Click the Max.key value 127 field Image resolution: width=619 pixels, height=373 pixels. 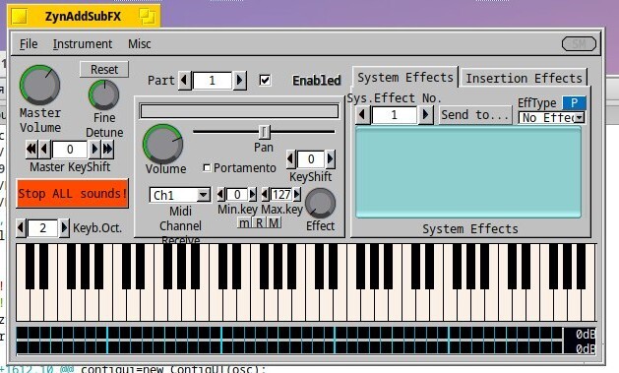281,194
